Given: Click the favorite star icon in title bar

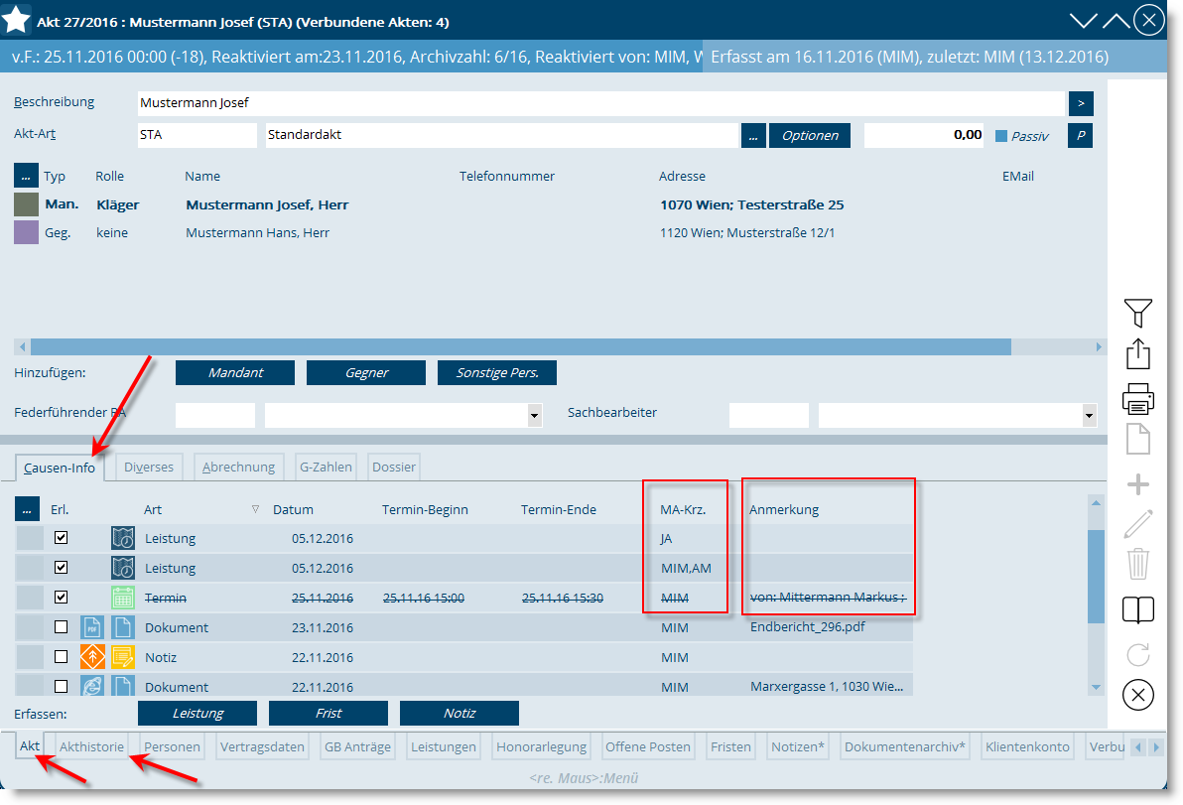Looking at the screenshot, I should click(x=15, y=20).
